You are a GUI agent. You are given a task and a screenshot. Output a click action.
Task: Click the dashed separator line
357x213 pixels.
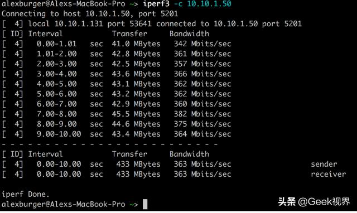coord(109,144)
